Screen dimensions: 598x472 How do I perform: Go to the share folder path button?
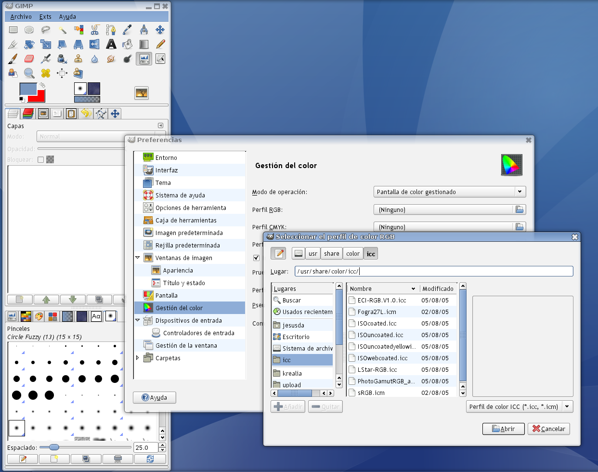click(332, 254)
